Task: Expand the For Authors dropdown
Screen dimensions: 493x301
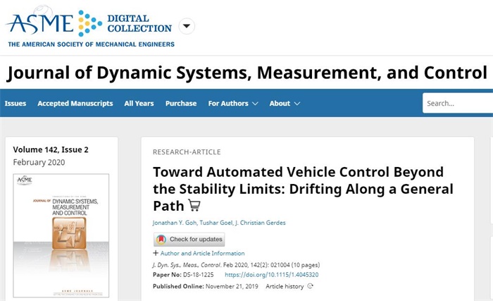Action: pos(232,103)
